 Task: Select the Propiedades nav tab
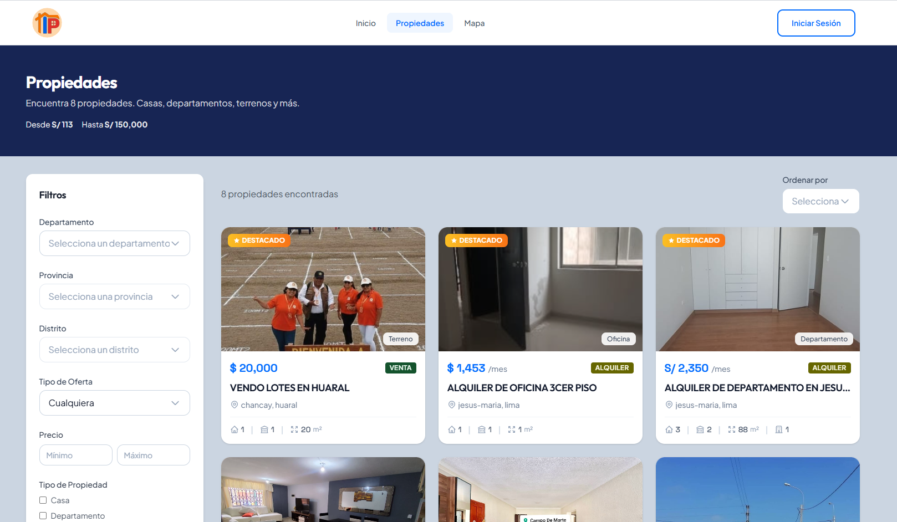pos(420,23)
